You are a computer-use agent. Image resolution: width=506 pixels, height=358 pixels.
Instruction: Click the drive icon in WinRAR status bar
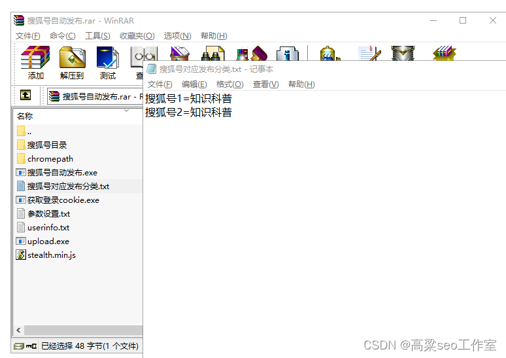coord(19,346)
